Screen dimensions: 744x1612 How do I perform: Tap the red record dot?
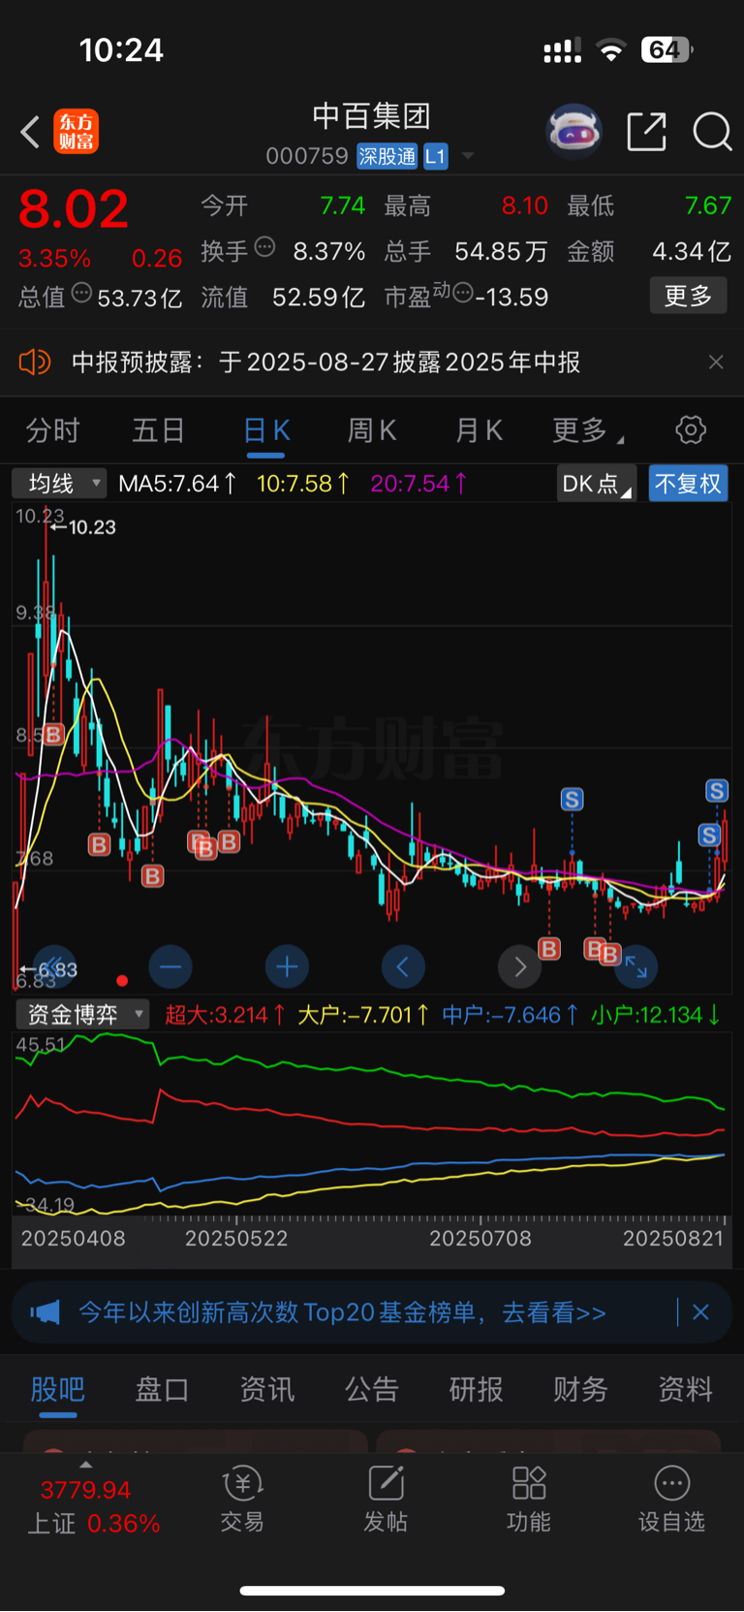[122, 980]
